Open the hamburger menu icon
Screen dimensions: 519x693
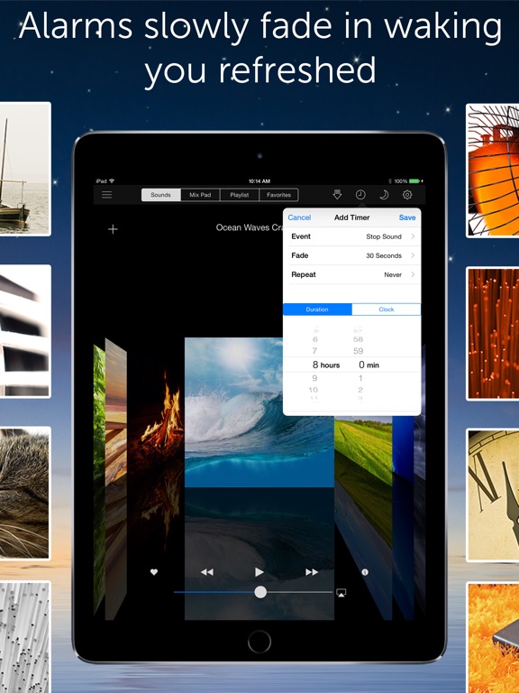pos(107,195)
